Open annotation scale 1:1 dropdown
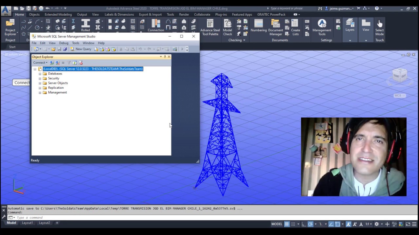This screenshot has width=419, height=235. 369,224
